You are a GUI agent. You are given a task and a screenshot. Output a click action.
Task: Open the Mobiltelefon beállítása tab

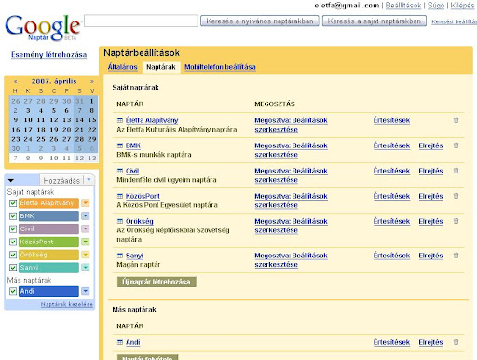click(x=220, y=67)
